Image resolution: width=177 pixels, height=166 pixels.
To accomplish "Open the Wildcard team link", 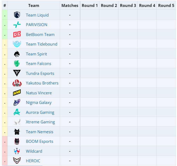I will click(x=34, y=151).
